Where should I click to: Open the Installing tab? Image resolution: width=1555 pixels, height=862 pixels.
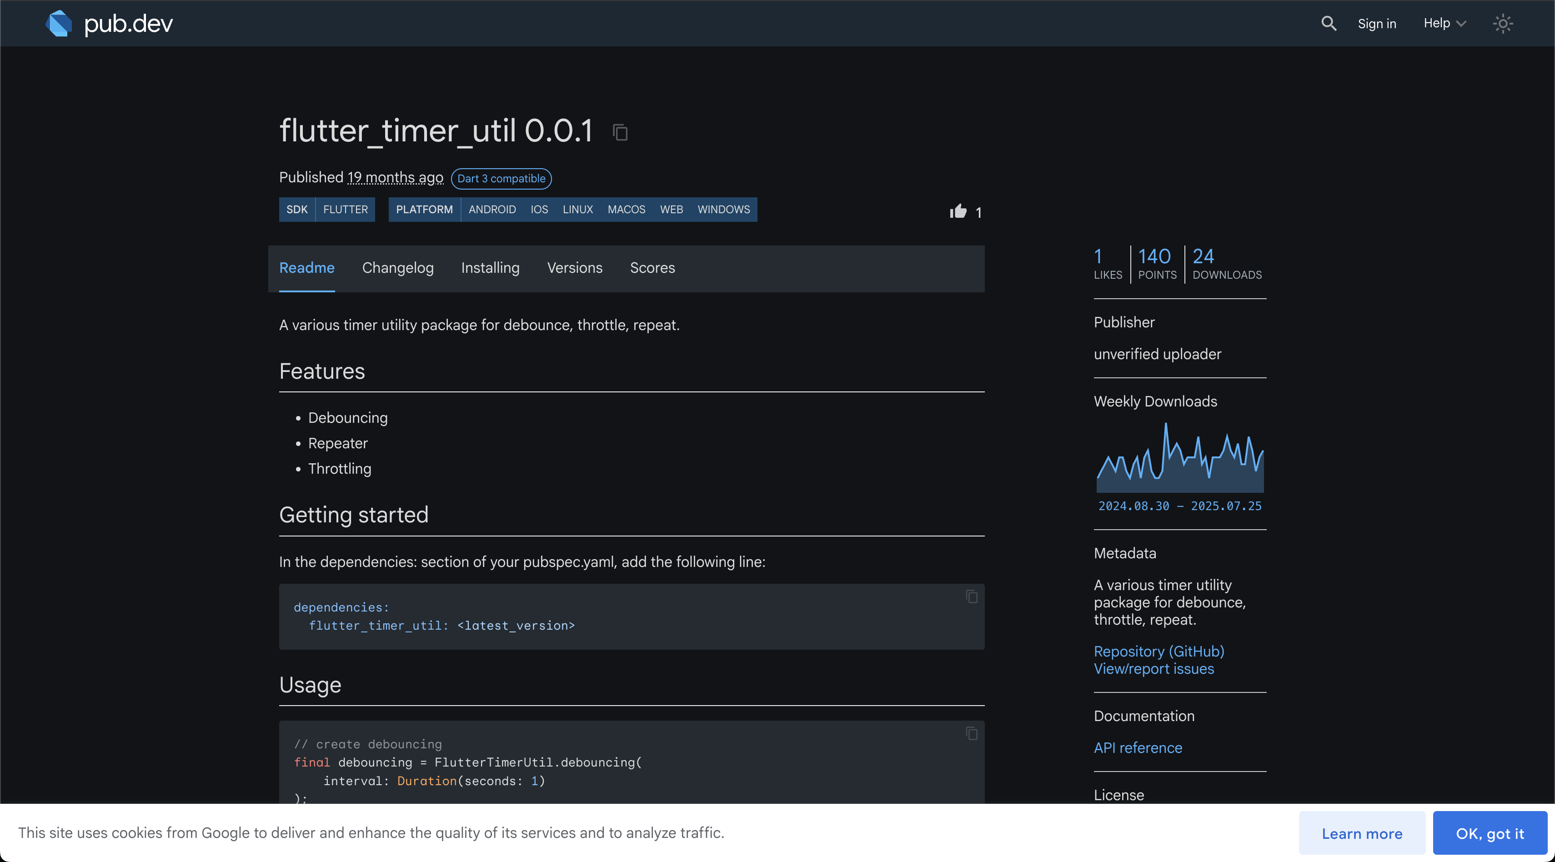click(490, 268)
